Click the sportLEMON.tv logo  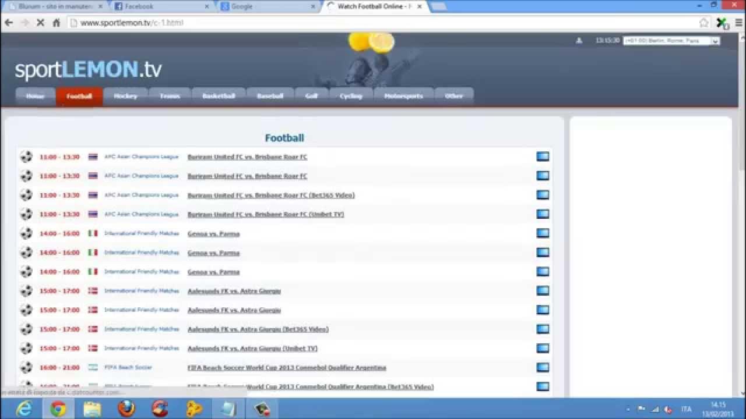[88, 70]
